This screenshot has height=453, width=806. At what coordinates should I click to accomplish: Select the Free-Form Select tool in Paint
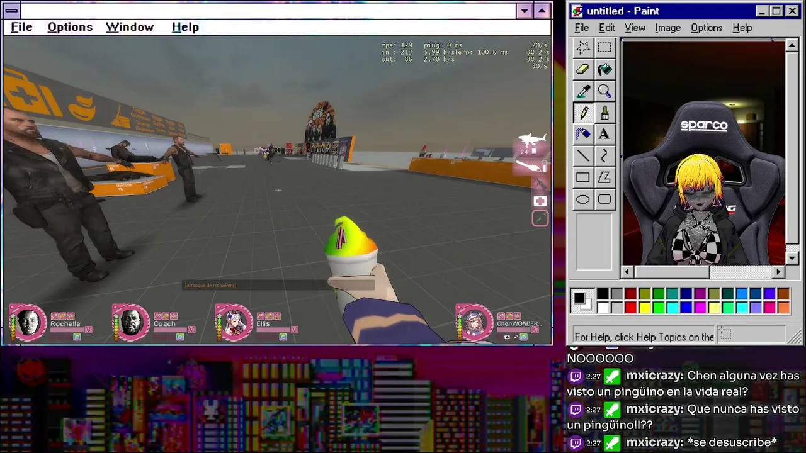click(583, 48)
